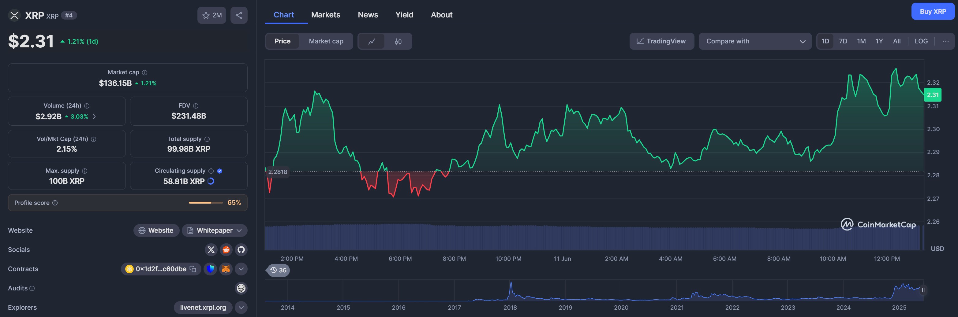This screenshot has width=958, height=317.
Task: Click the #4 rank badge
Action: coord(69,15)
